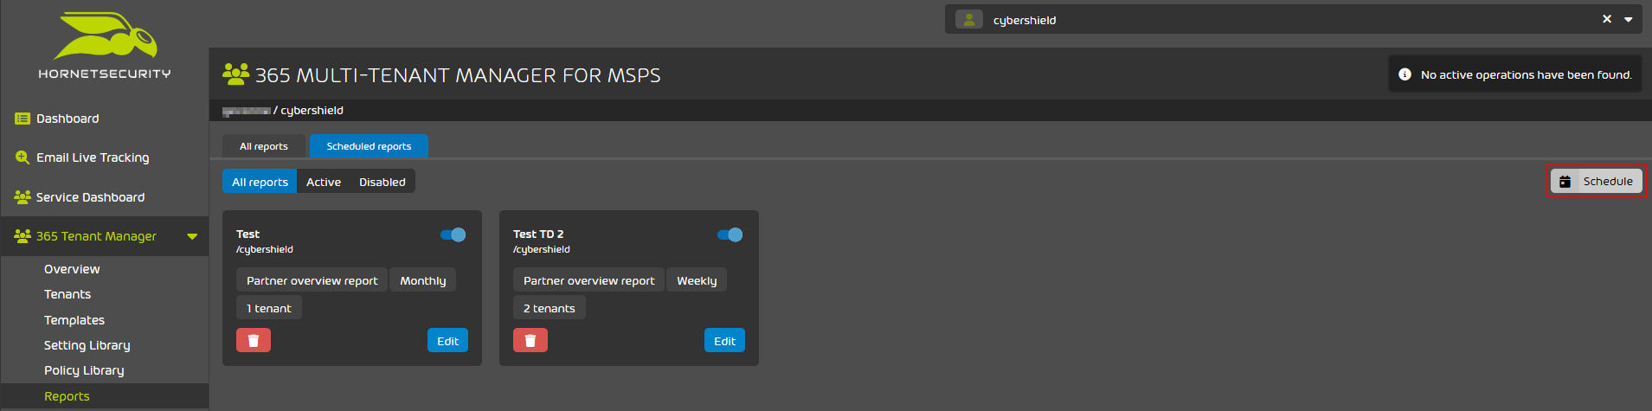Edit the Test report
The height and width of the screenshot is (411, 1652).
pos(447,340)
